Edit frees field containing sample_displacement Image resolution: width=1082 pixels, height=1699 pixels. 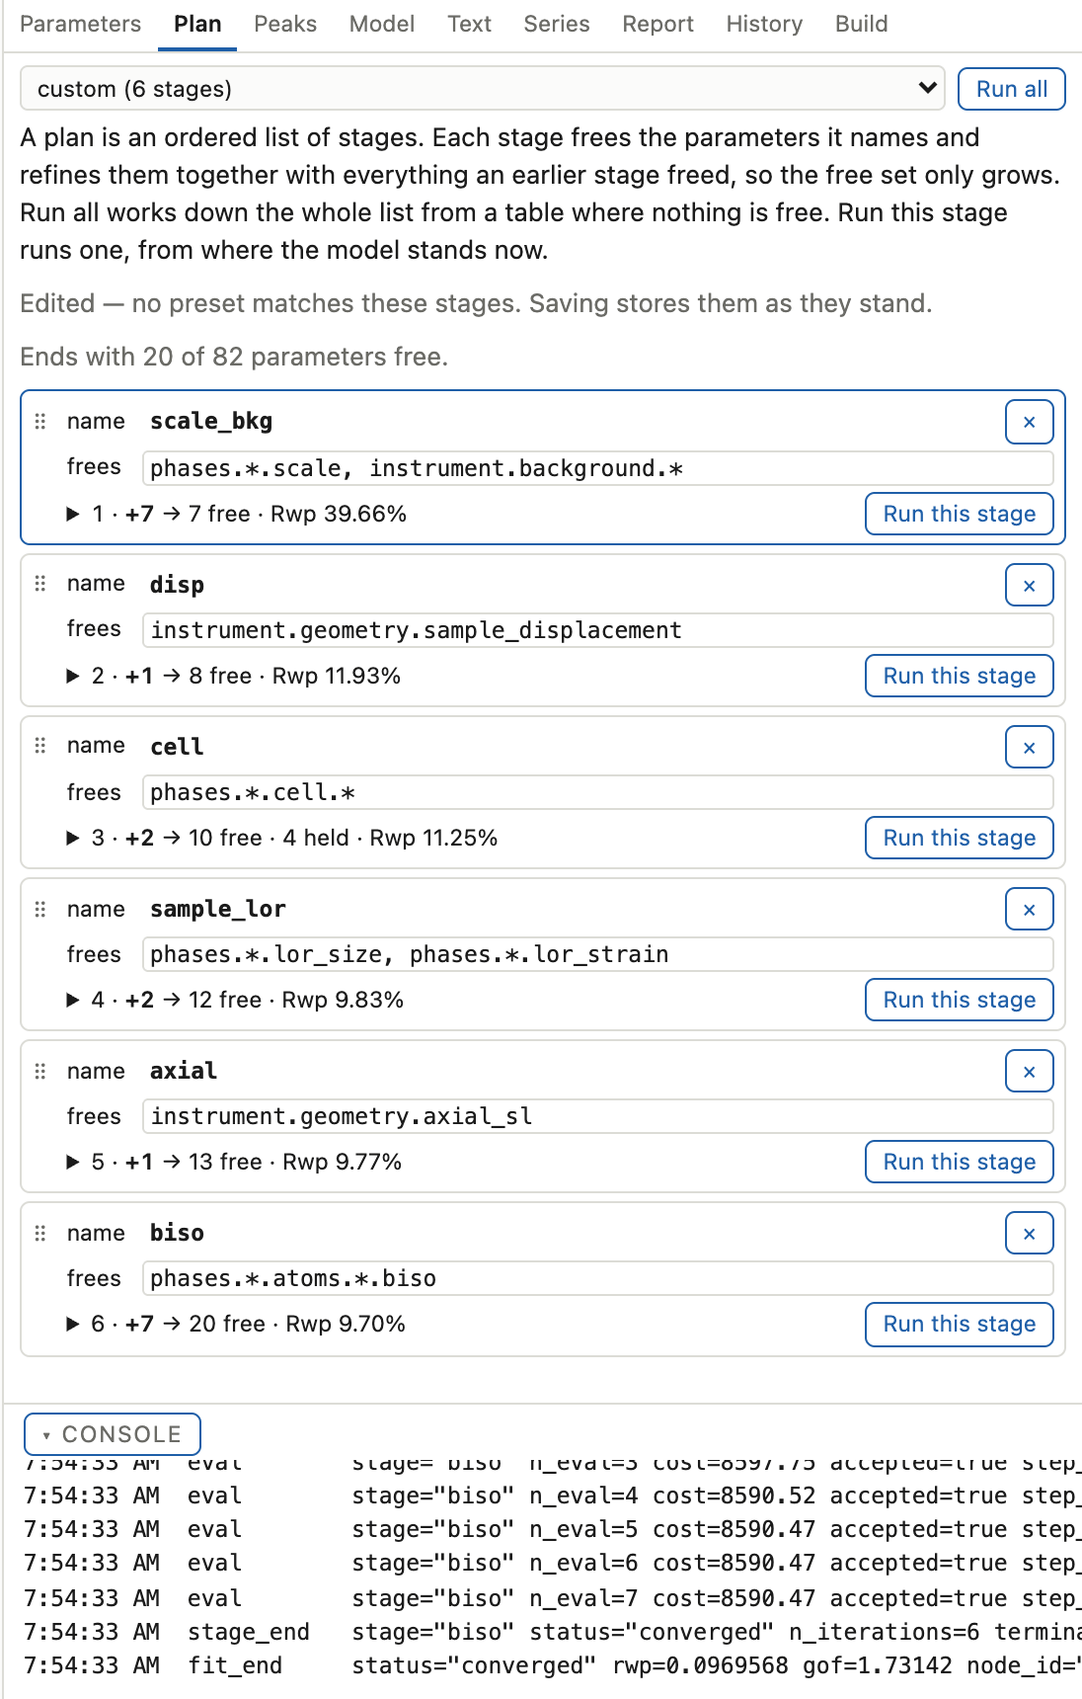click(x=598, y=630)
